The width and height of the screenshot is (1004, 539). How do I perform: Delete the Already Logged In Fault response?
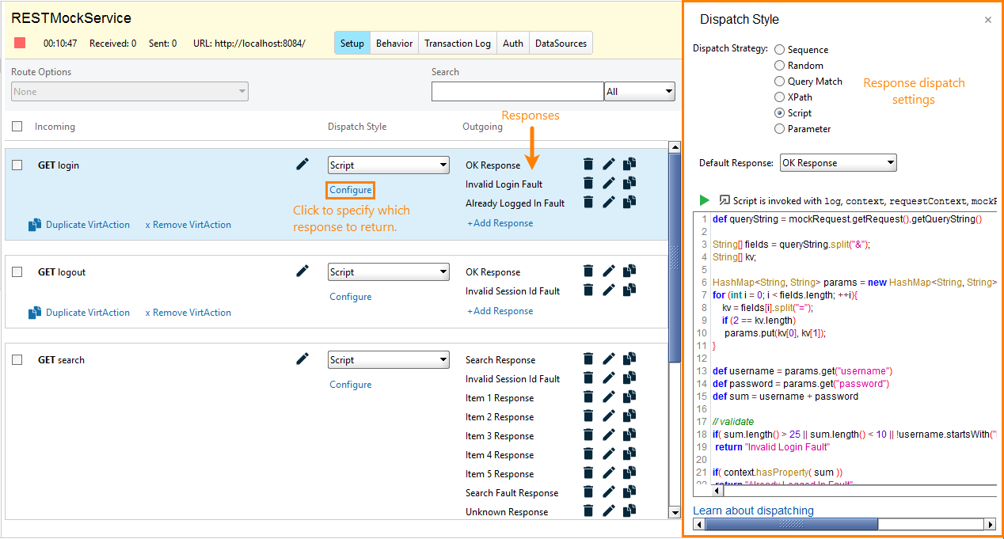tap(588, 202)
